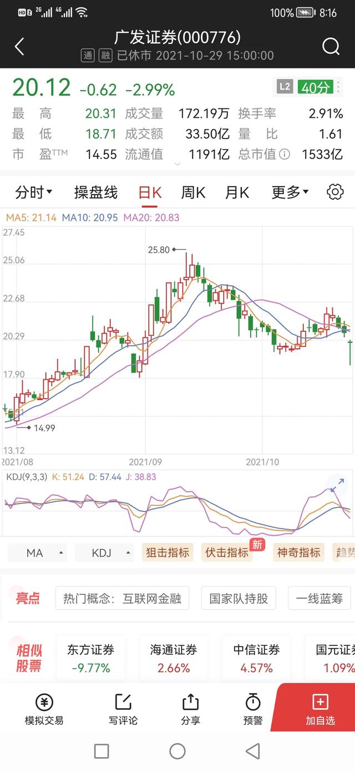Add stock to watchlist via 加自选
Viewport: 355px width, 771px height.
coord(320,709)
